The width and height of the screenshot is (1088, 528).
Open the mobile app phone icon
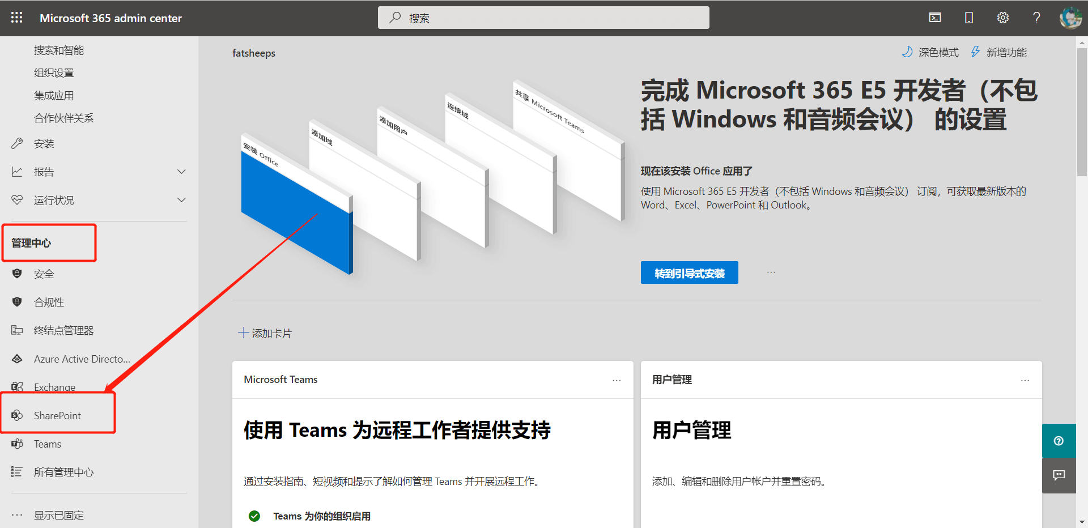(969, 18)
